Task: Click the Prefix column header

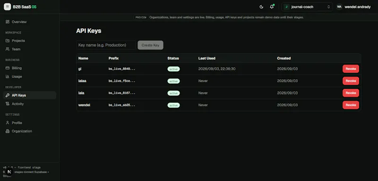Action: point(113,58)
